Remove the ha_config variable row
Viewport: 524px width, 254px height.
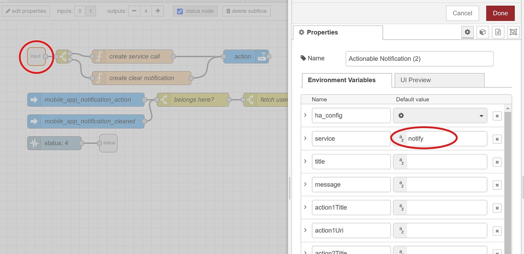click(497, 116)
